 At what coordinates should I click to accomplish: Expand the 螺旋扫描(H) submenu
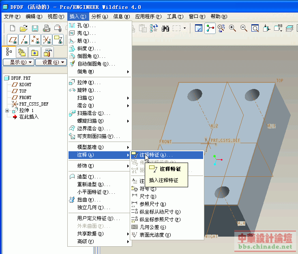tap(100, 121)
